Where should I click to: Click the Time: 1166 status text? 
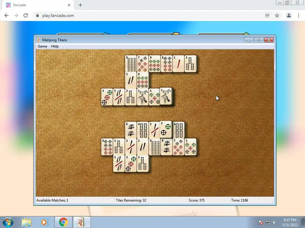pos(239,200)
